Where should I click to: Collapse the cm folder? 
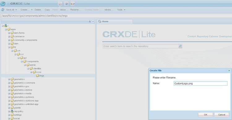(12, 51)
